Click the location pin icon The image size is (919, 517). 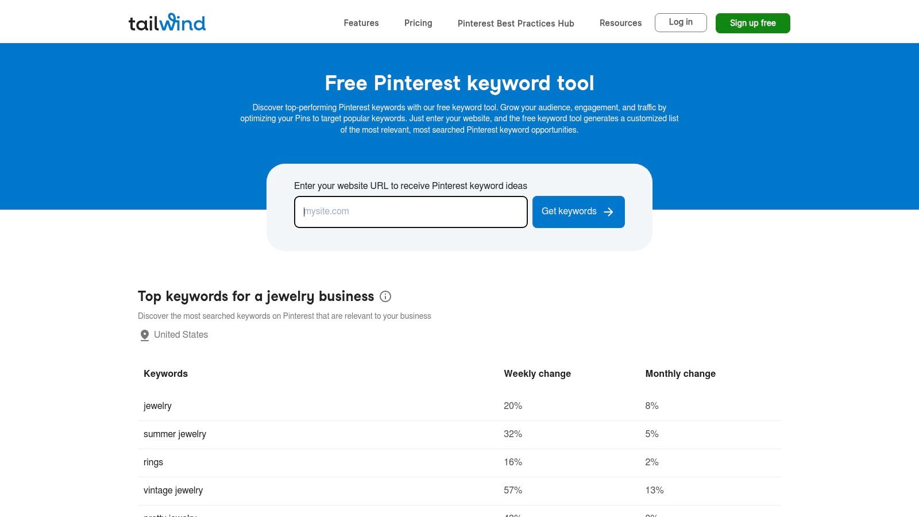tap(145, 335)
